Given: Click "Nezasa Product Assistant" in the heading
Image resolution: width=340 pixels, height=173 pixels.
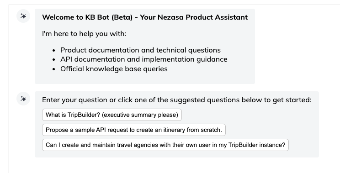Looking at the screenshot, I should coord(202,17).
